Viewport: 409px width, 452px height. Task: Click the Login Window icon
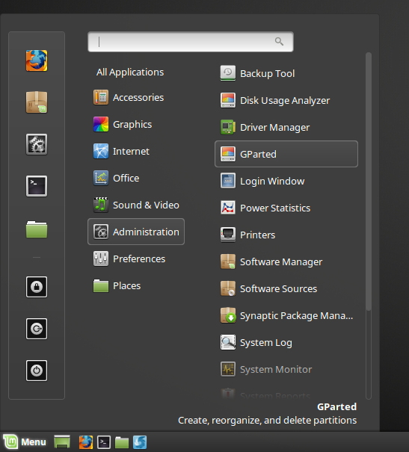click(x=228, y=181)
